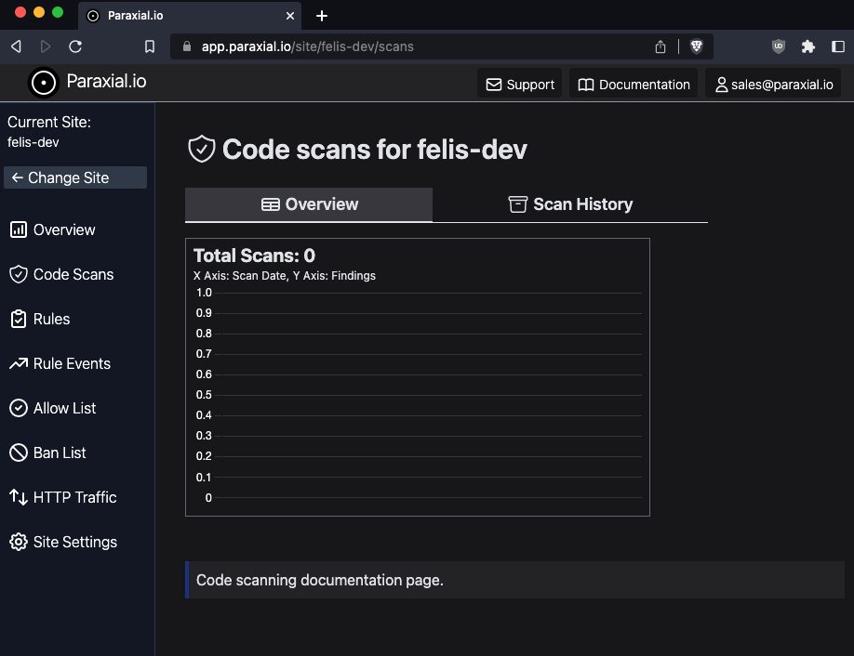
Task: Bookmark this page
Action: click(x=150, y=46)
